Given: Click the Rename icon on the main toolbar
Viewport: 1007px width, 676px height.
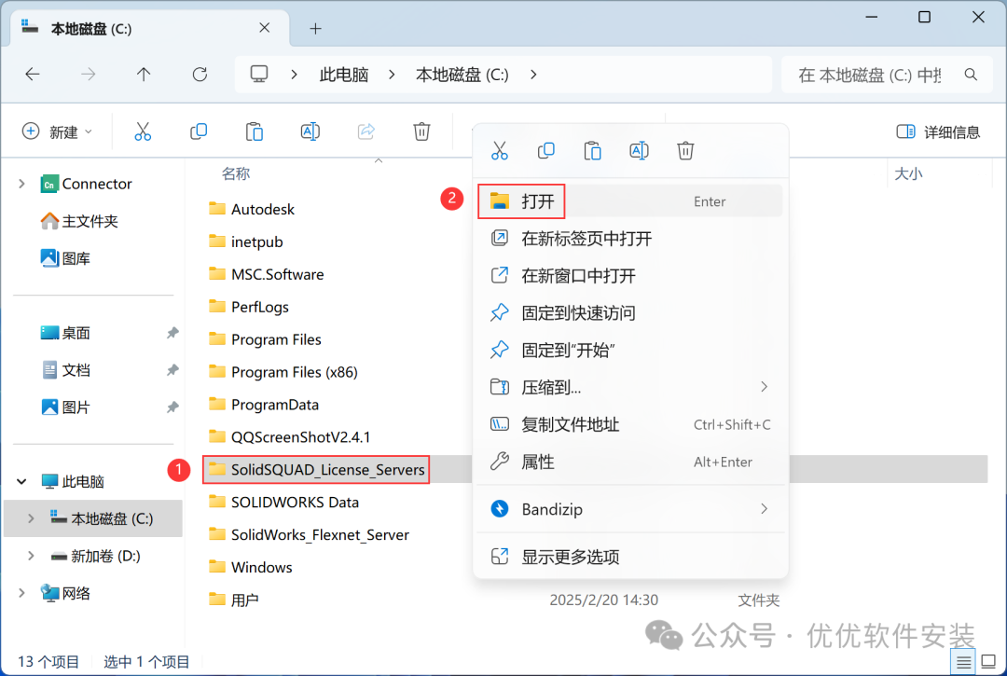Looking at the screenshot, I should pyautogui.click(x=310, y=131).
